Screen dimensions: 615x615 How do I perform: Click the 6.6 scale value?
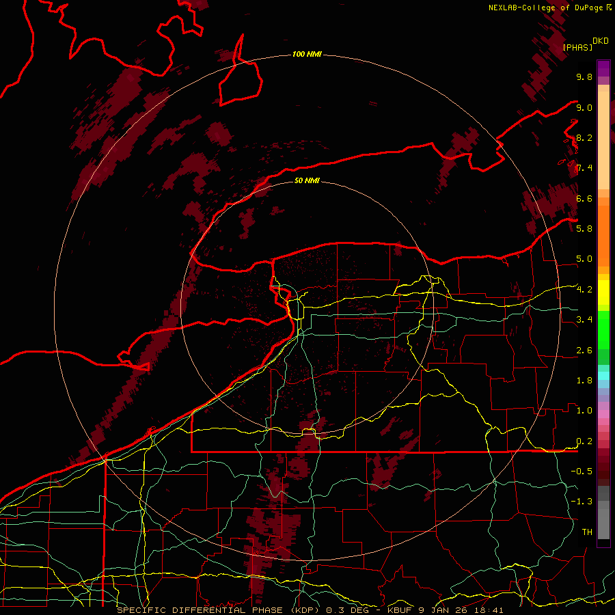click(x=584, y=198)
